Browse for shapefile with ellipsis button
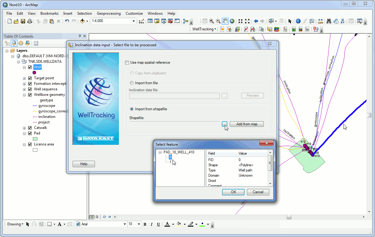Screen dimensions: 375x237 225,124
